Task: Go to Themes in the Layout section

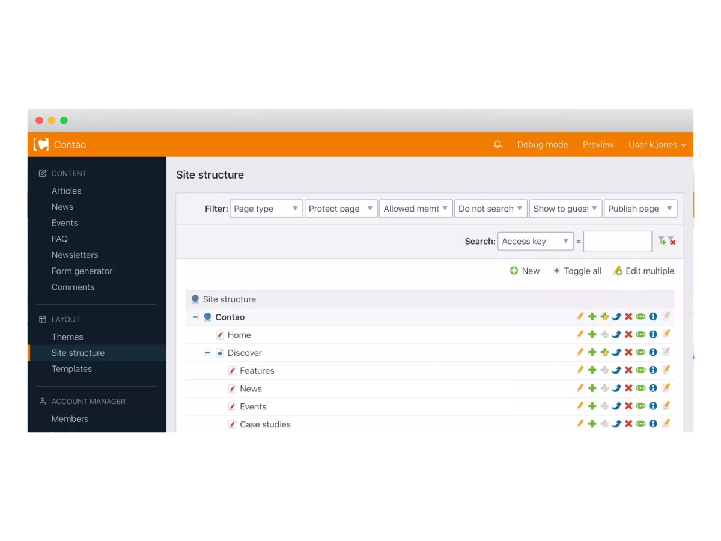Action: pos(67,337)
